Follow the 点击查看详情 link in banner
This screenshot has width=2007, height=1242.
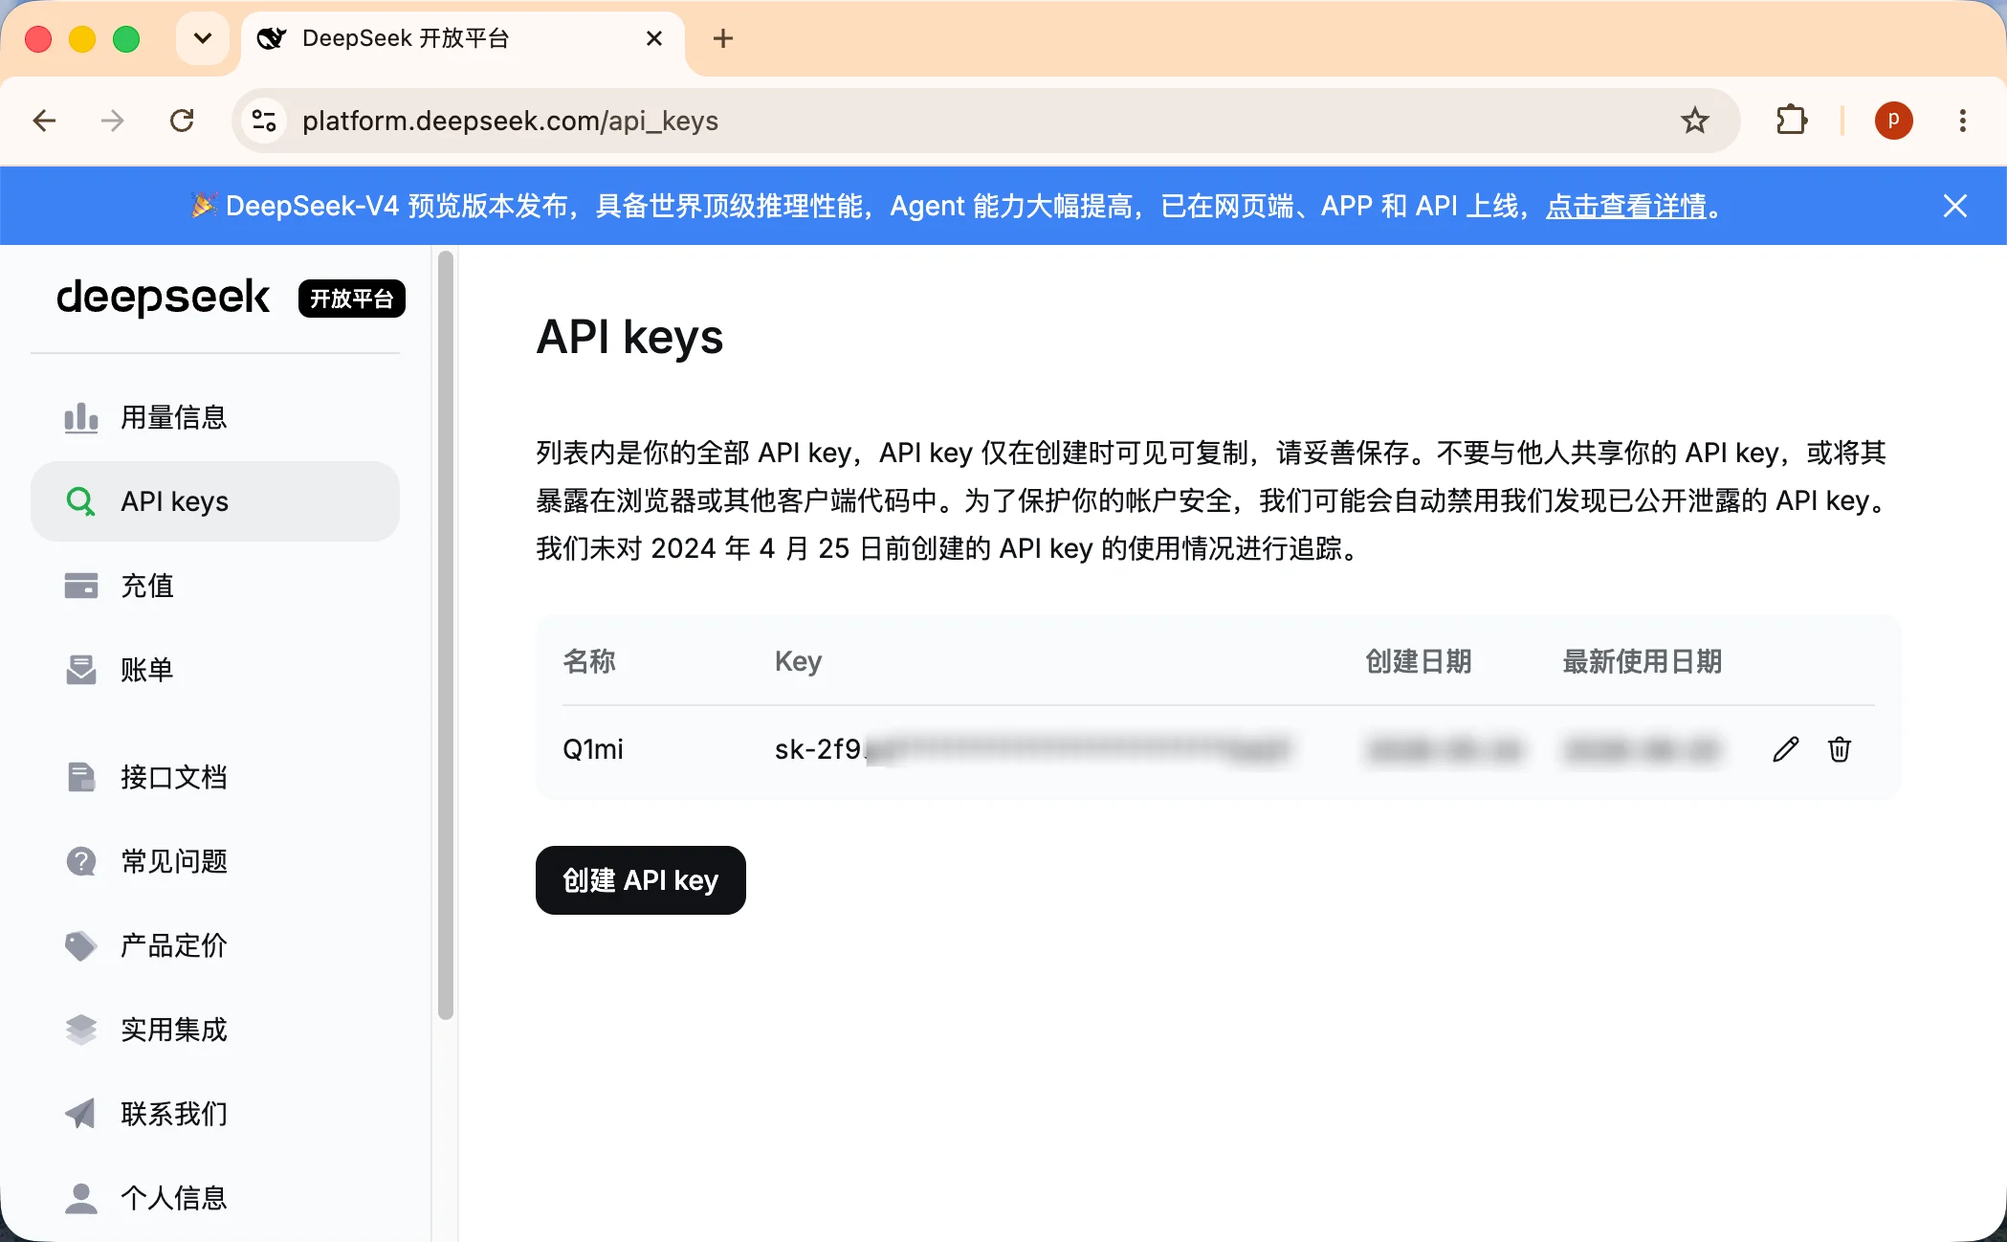tap(1626, 206)
